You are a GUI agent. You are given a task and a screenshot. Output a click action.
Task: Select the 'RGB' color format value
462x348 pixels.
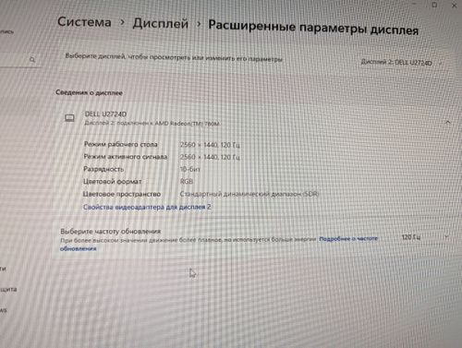187,182
